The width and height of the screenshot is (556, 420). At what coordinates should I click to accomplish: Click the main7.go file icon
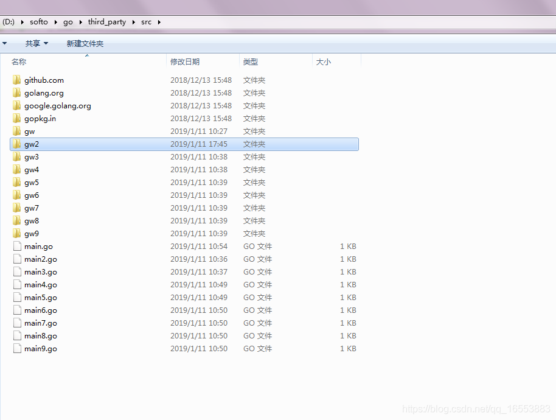pyautogui.click(x=17, y=323)
